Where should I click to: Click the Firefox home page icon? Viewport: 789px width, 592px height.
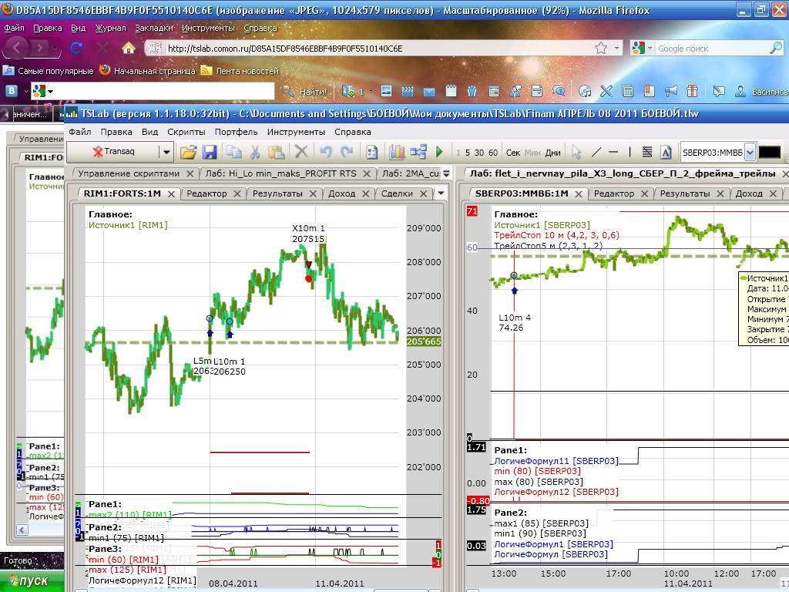[x=129, y=48]
